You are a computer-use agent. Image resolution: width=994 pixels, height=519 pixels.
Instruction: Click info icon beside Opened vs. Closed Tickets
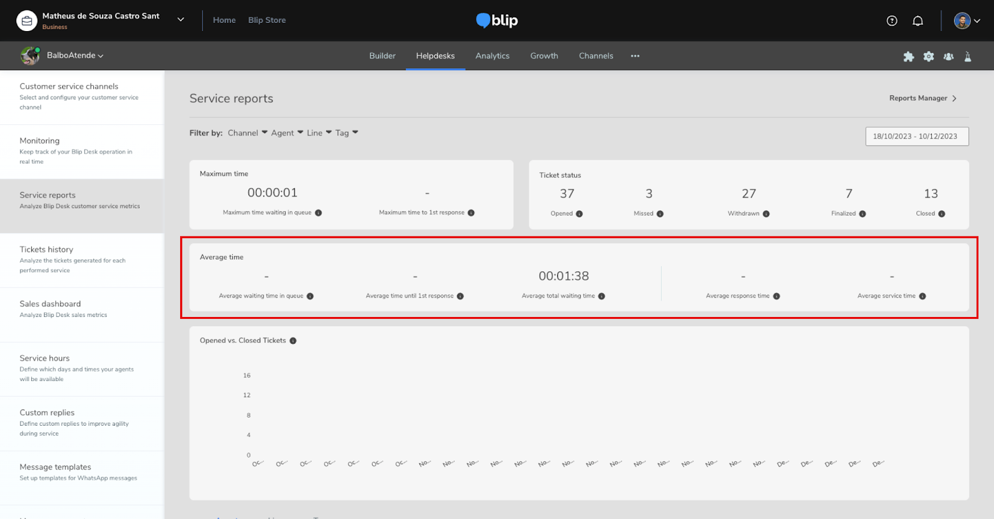pyautogui.click(x=293, y=341)
